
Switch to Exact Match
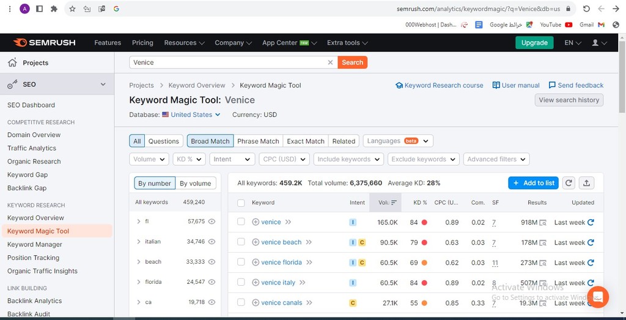click(x=306, y=141)
